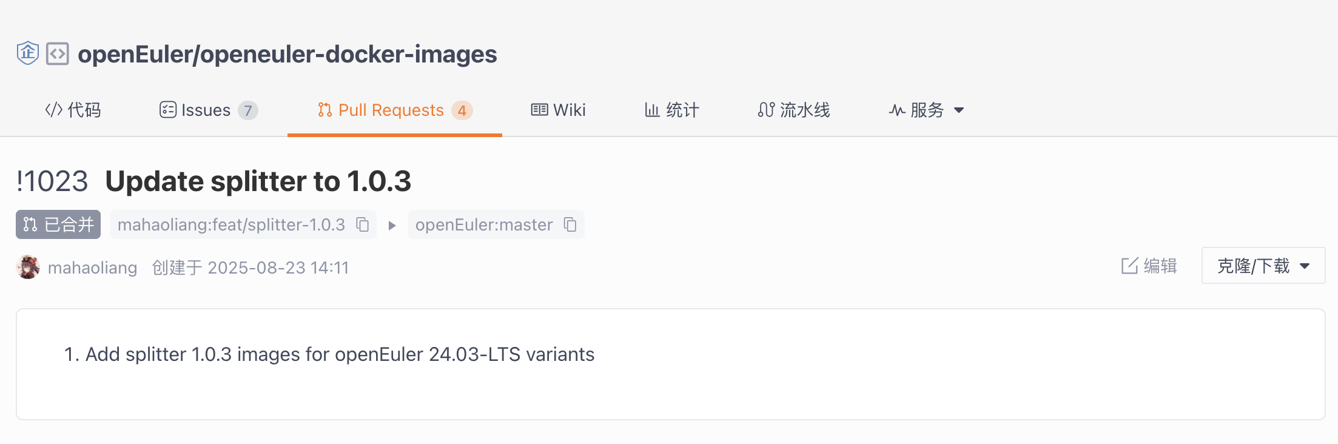The width and height of the screenshot is (1338, 444).
Task: Click the mahaoliang author name link
Action: [x=92, y=267]
